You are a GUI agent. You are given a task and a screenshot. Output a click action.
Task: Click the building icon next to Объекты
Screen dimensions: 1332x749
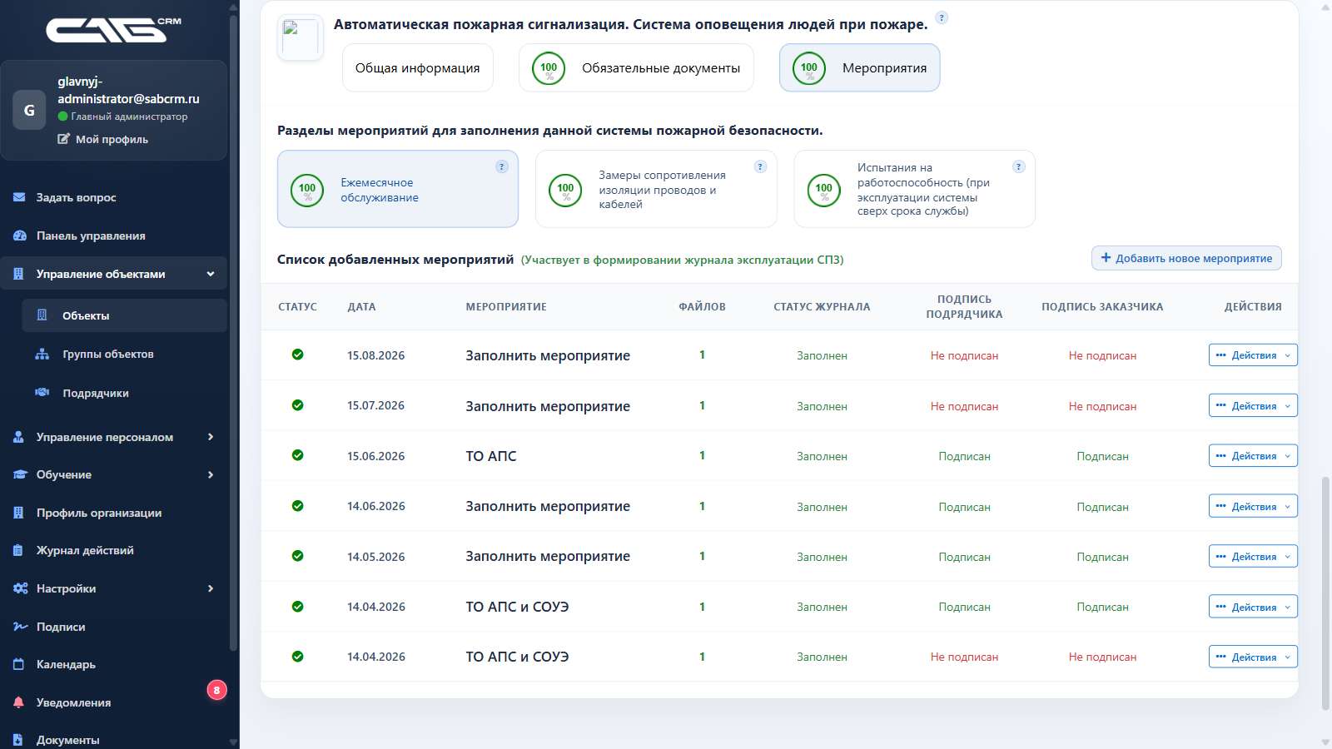[42, 315]
